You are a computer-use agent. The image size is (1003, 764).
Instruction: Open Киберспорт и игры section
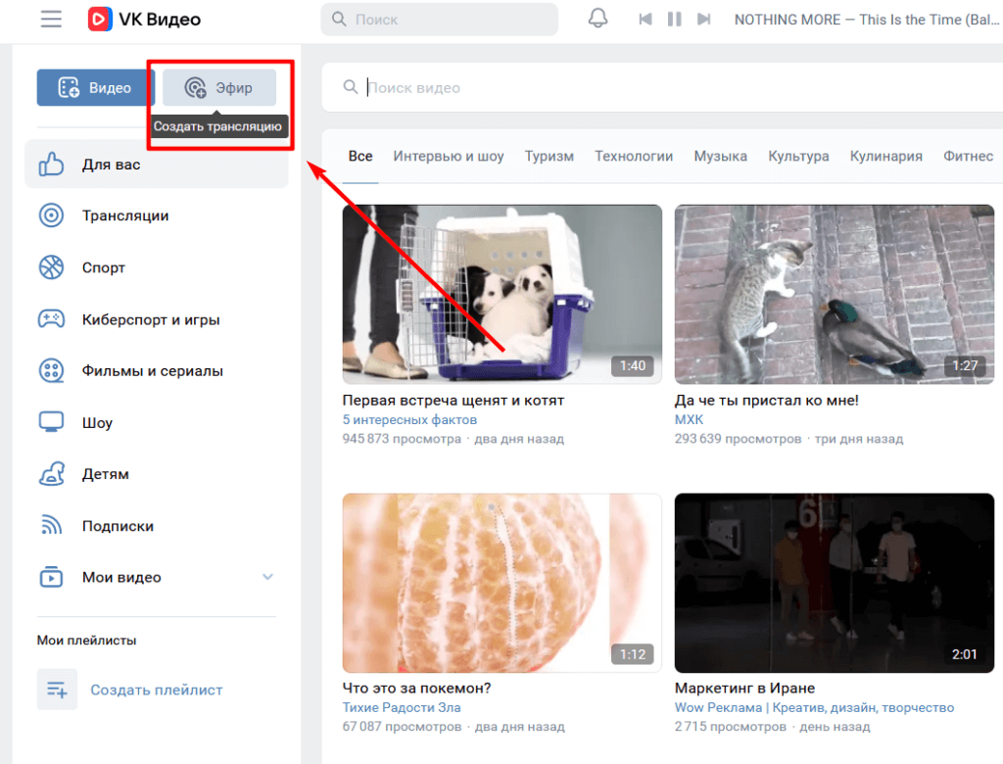tap(150, 319)
